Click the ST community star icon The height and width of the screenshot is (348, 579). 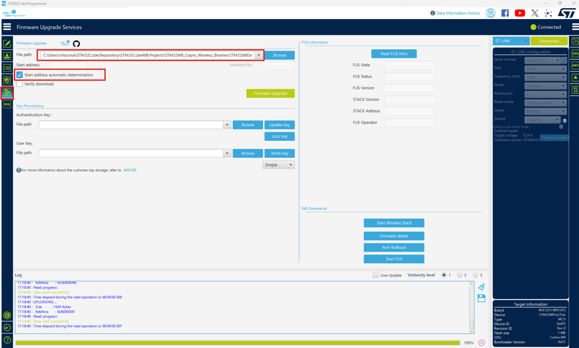(x=548, y=13)
